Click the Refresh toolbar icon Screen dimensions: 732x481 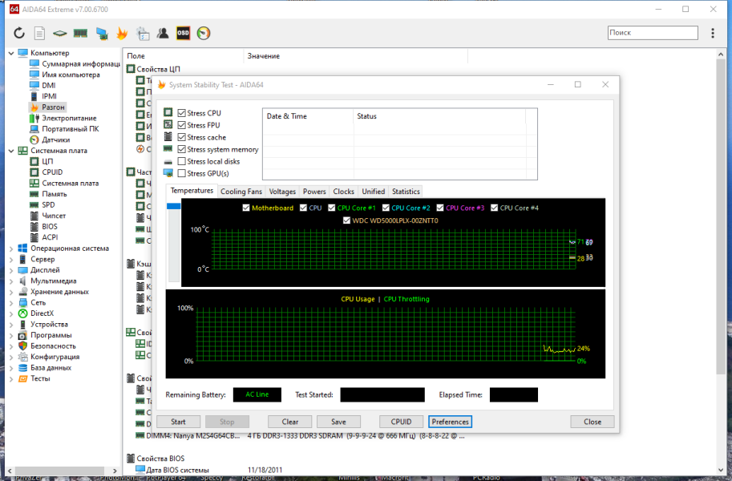coord(18,33)
